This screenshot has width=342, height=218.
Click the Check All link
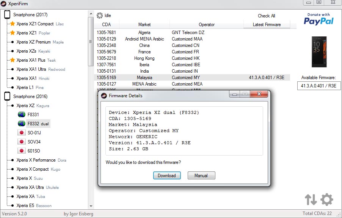click(266, 16)
